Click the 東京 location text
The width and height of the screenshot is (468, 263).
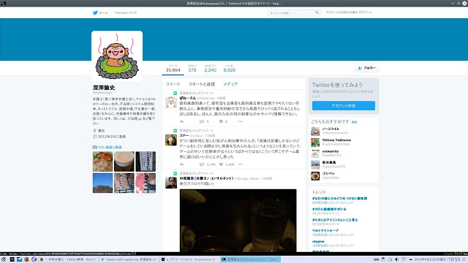pos(102,131)
